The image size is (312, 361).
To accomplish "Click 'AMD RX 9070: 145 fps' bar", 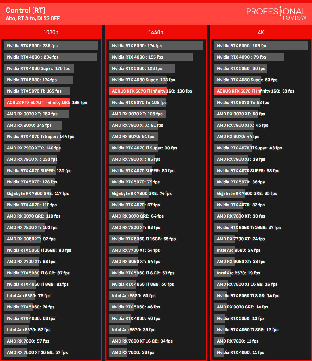I will pyautogui.click(x=33, y=125).
